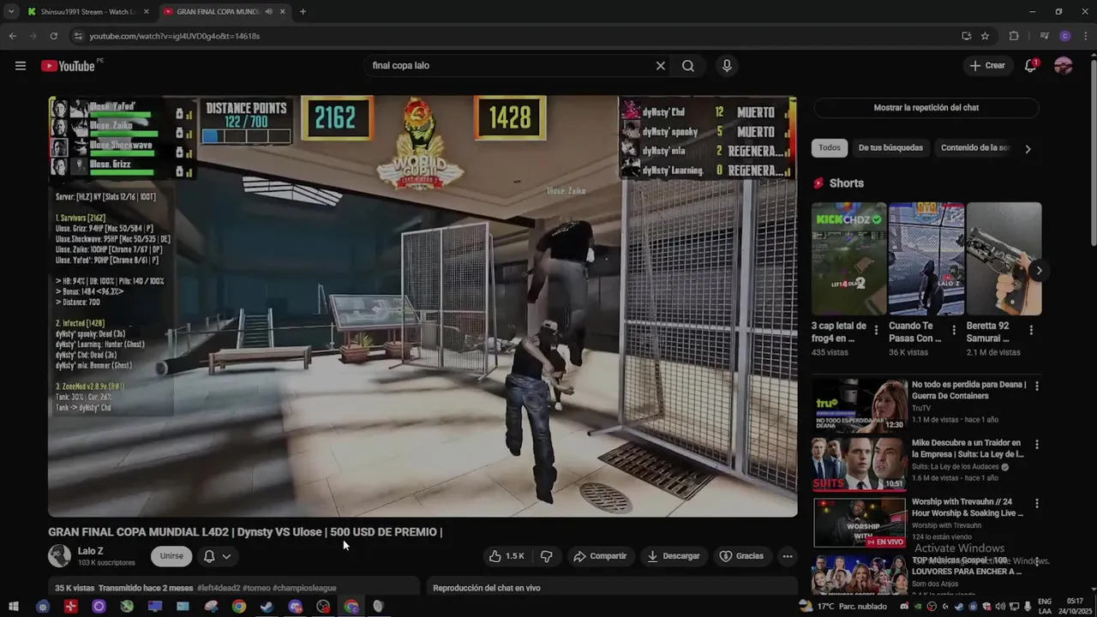Like the video with thumbs up
This screenshot has width=1097, height=617.
pyautogui.click(x=507, y=556)
